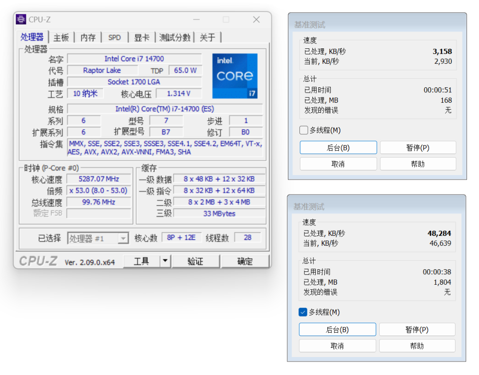Click the core speed 5287.07 MHz value
This screenshot has width=479, height=375.
point(99,179)
